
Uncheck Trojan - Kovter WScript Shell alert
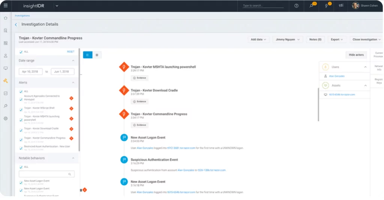point(21,110)
